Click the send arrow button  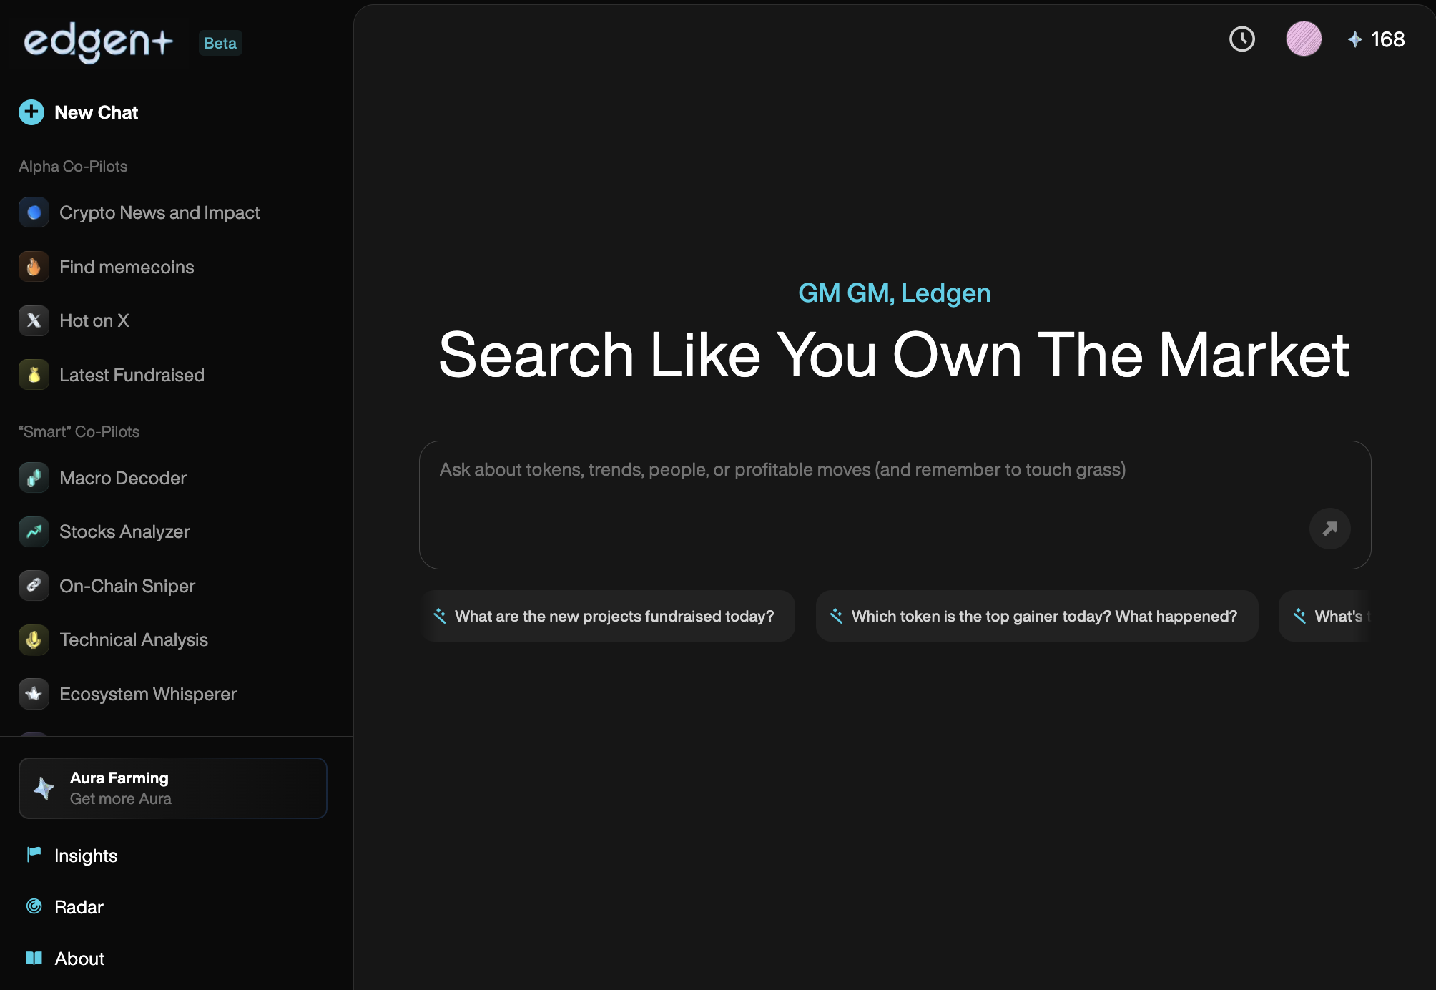click(1329, 529)
